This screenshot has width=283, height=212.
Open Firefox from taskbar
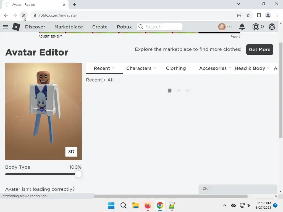tap(148, 205)
